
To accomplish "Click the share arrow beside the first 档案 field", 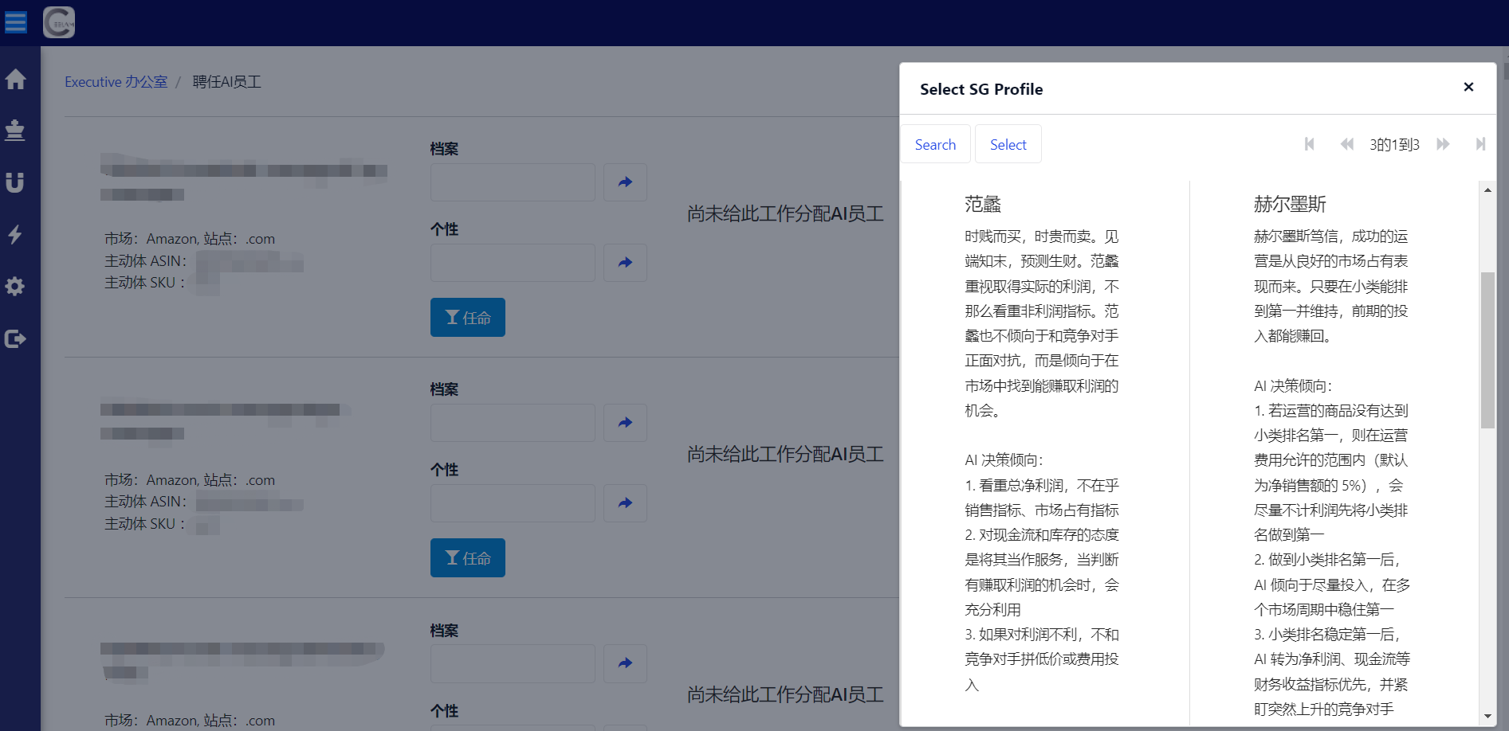I will tap(625, 182).
